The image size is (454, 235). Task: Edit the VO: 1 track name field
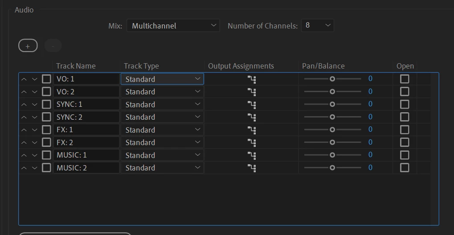[86, 79]
